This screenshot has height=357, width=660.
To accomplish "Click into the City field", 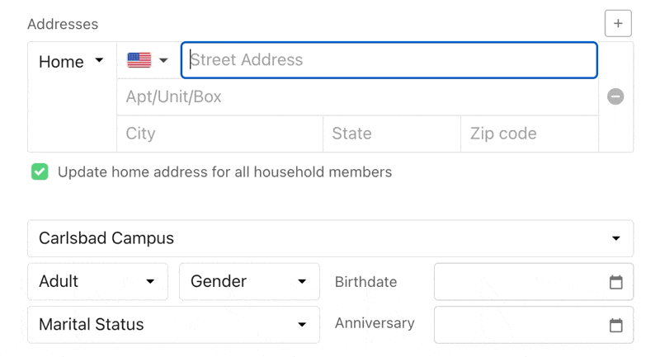I will point(219,134).
